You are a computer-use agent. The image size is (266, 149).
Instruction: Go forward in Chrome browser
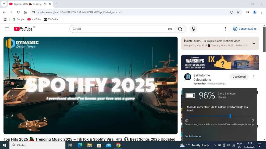(11, 12)
